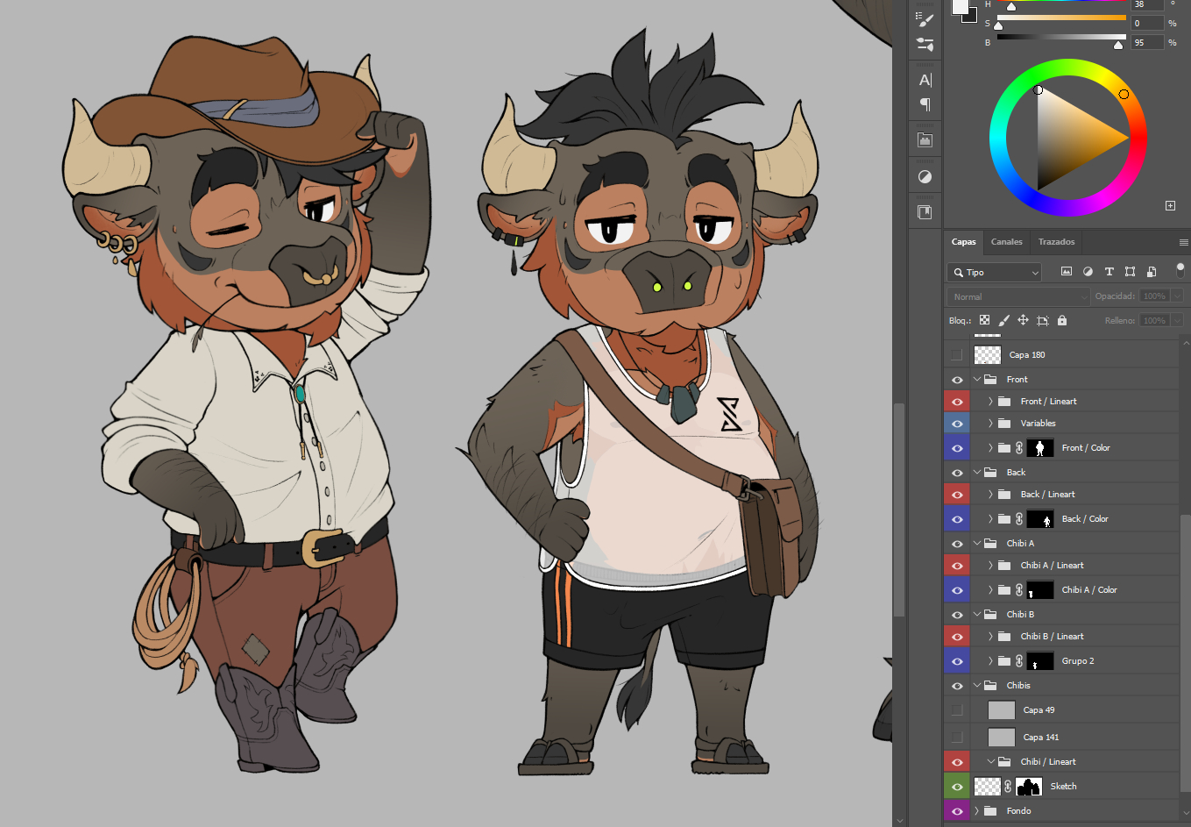This screenshot has height=827, width=1191.
Task: Open the Paragraph panel icon
Action: point(925,104)
